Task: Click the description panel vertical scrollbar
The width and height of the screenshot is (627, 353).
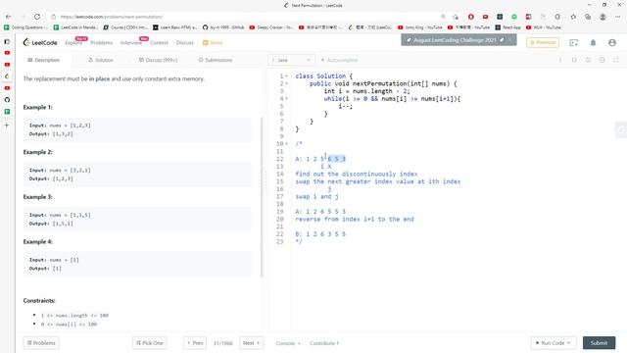Action: click(262, 197)
